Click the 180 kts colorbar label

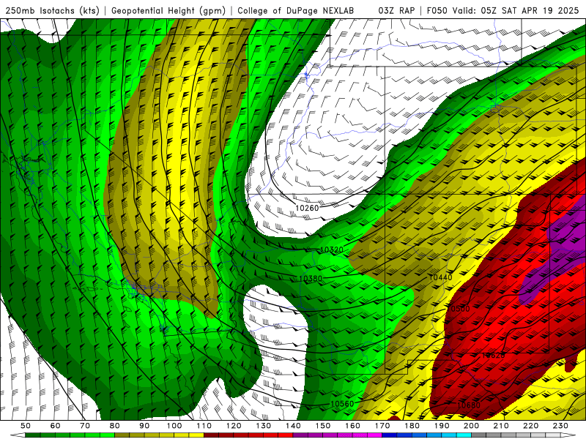point(412,426)
